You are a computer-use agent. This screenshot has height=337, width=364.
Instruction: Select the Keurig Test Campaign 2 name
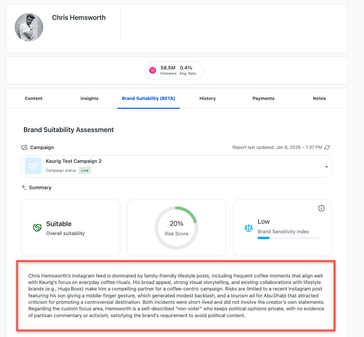click(74, 161)
